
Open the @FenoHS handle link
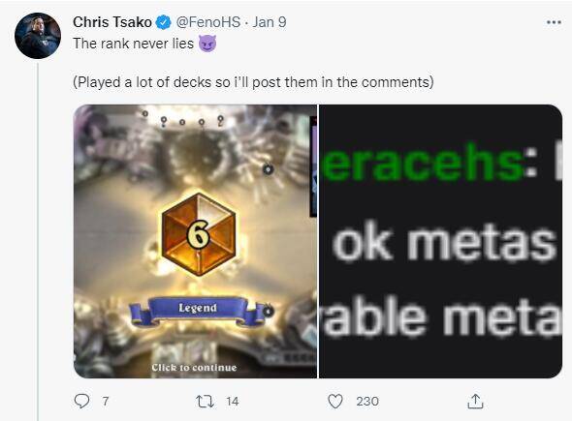pos(208,22)
